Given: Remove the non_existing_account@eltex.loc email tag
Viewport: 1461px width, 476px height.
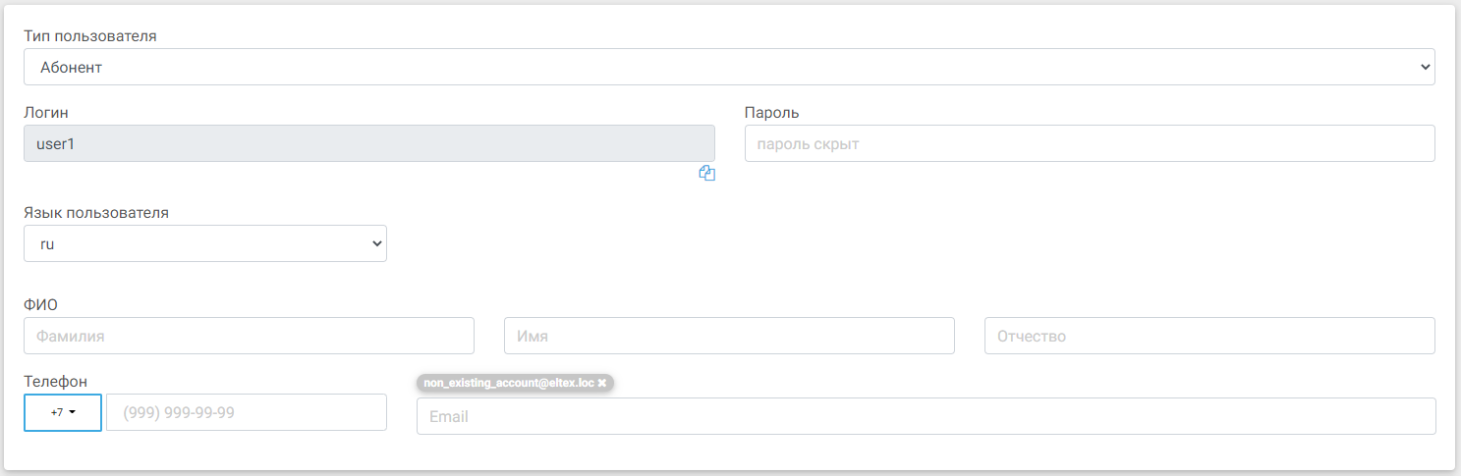Looking at the screenshot, I should click(602, 383).
